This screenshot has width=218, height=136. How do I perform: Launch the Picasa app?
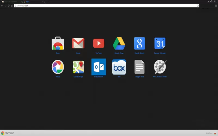click(x=58, y=67)
